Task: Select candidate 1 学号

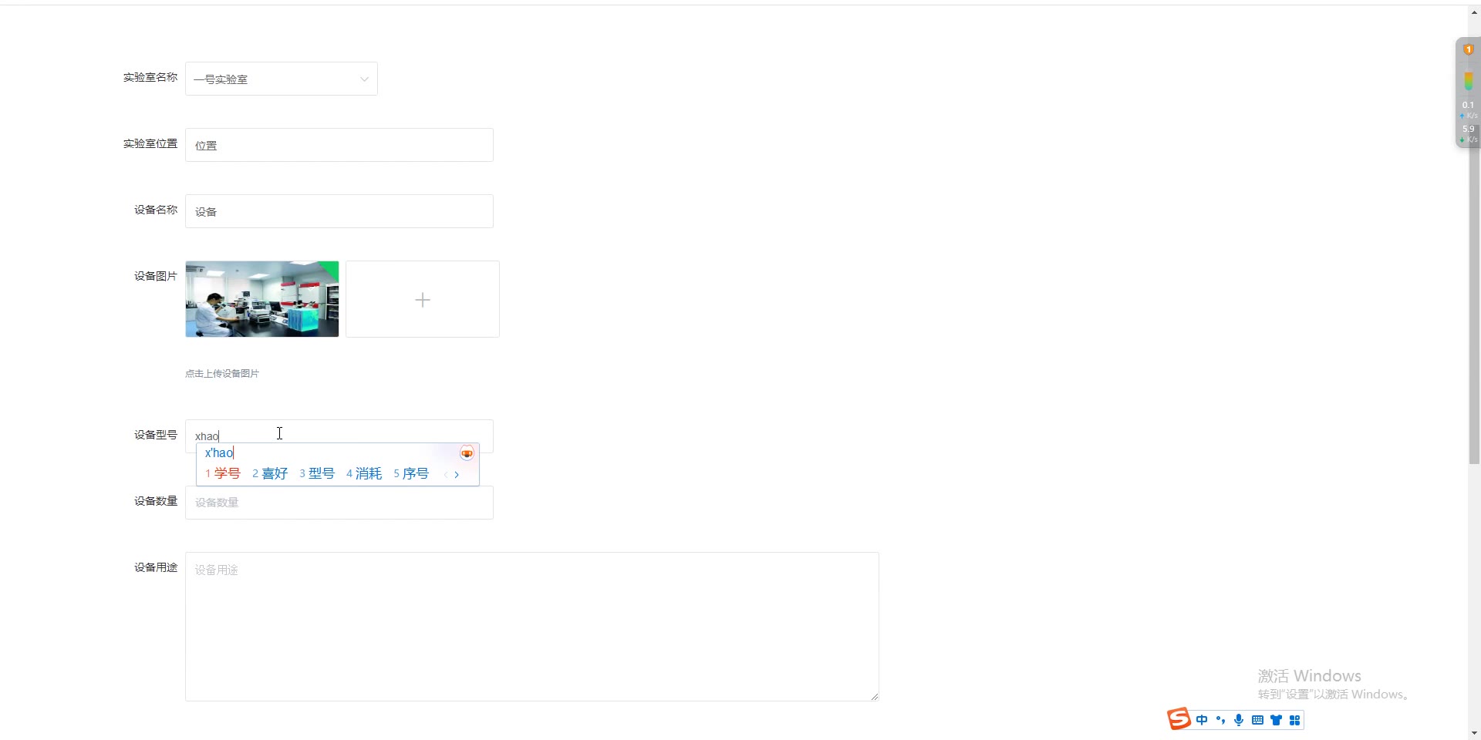Action: [223, 473]
